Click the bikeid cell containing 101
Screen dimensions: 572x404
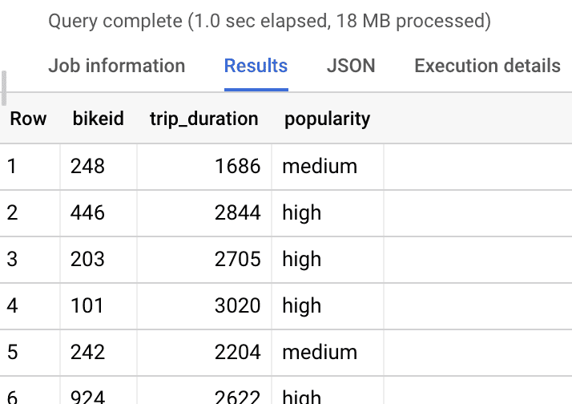point(87,305)
